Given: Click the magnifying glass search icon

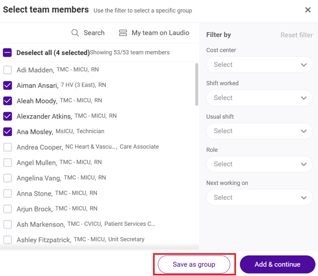Looking at the screenshot, I should click(75, 33).
